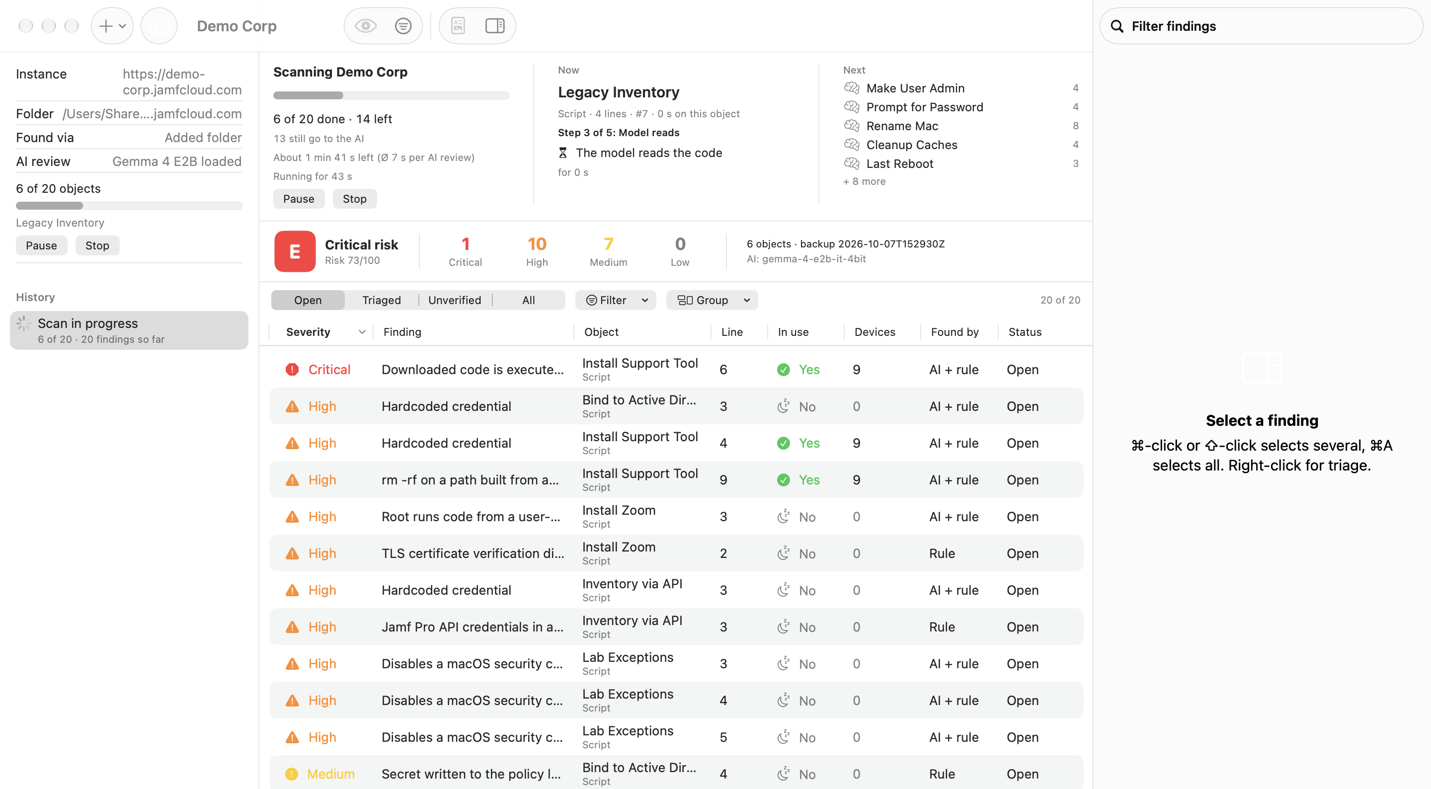Click the AI brain icon beside Prompt for Password
Screen dimensions: 1431x789
tap(852, 107)
